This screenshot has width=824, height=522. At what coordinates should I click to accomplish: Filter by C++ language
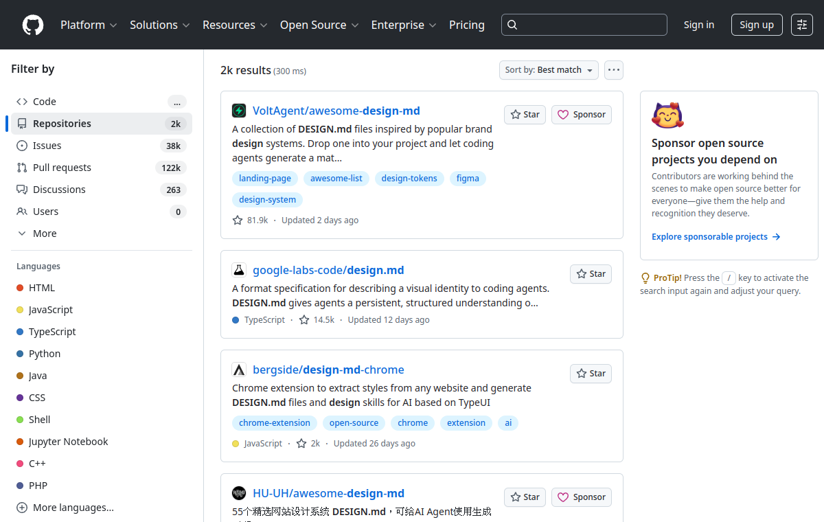tap(102, 464)
